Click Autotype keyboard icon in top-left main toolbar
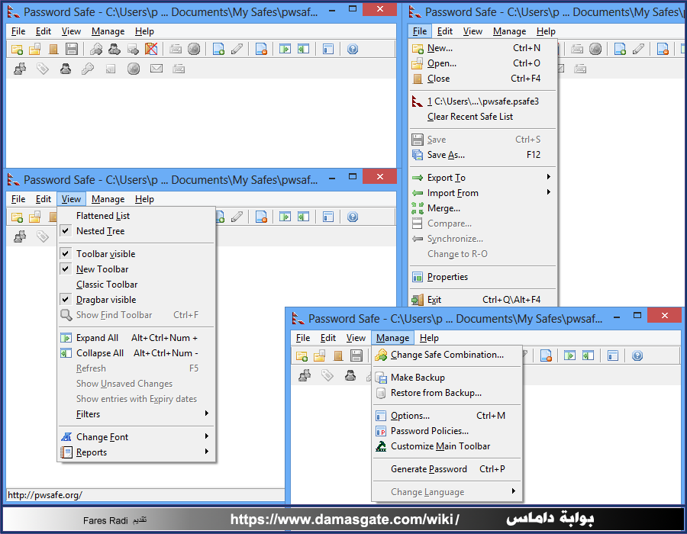Image resolution: width=687 pixels, height=534 pixels. point(176,49)
